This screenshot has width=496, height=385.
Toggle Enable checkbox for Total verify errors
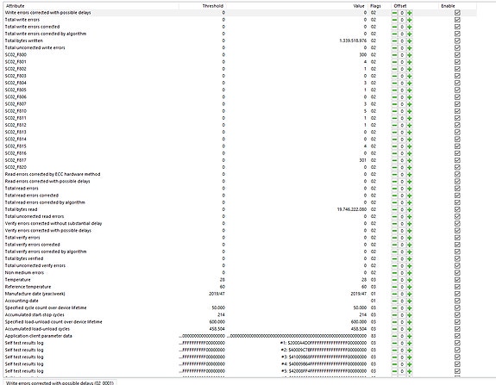457,238
